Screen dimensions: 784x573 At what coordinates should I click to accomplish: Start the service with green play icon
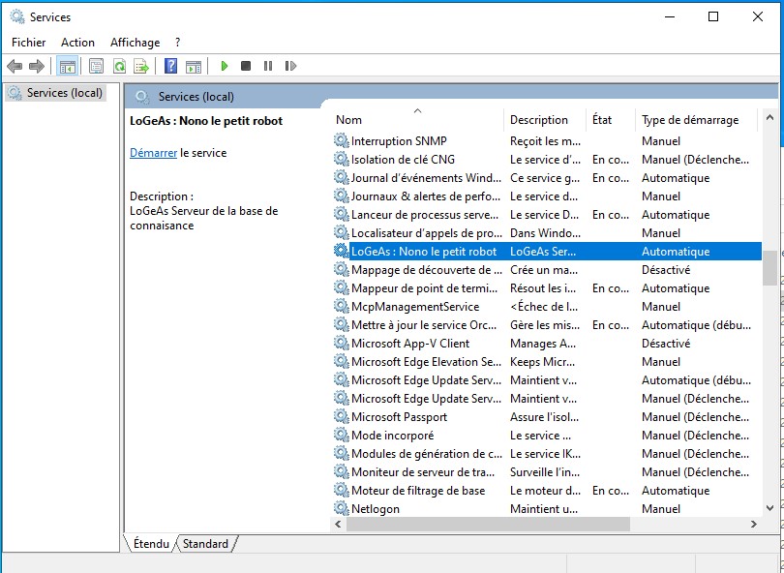[x=224, y=66]
